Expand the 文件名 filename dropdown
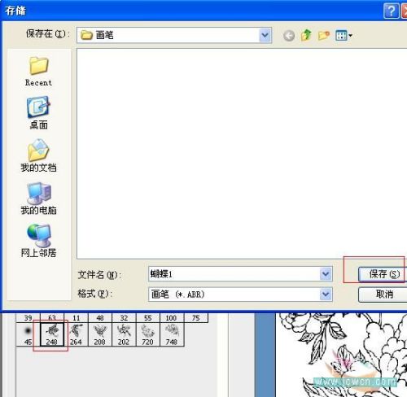The height and width of the screenshot is (397, 407). point(326,274)
